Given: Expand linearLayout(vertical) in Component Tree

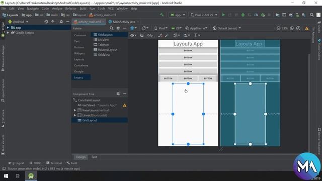Looking at the screenshot, I should tap(75, 110).
